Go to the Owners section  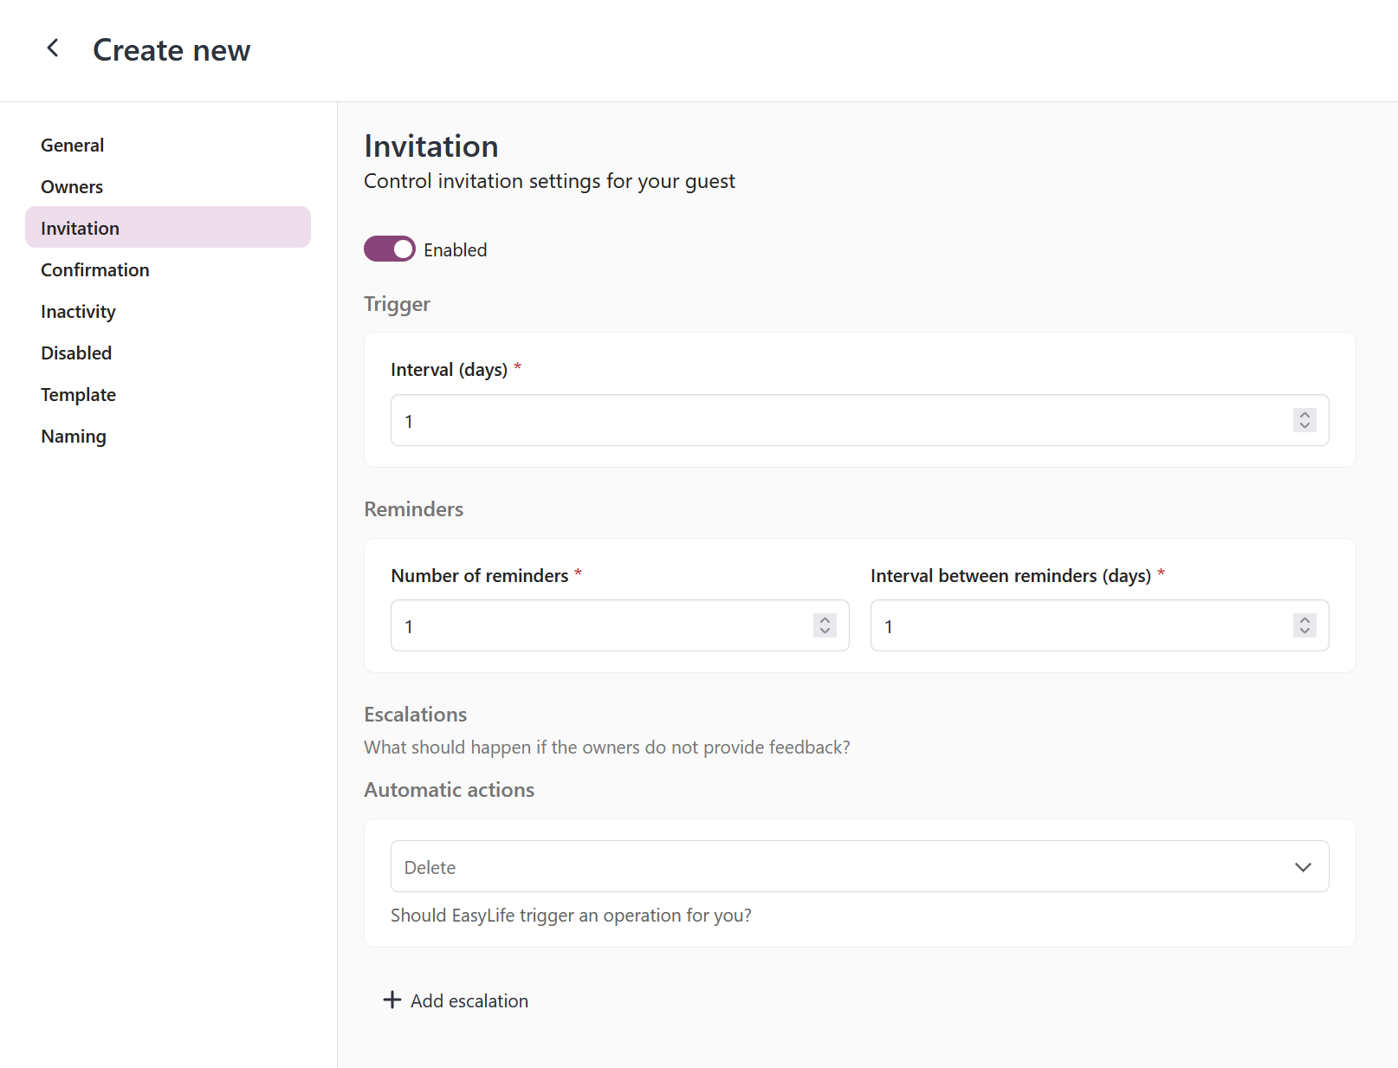point(72,187)
